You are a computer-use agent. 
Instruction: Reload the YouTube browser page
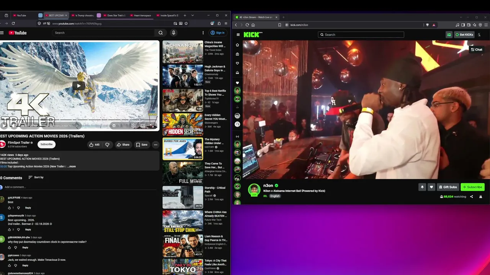point(13,23)
